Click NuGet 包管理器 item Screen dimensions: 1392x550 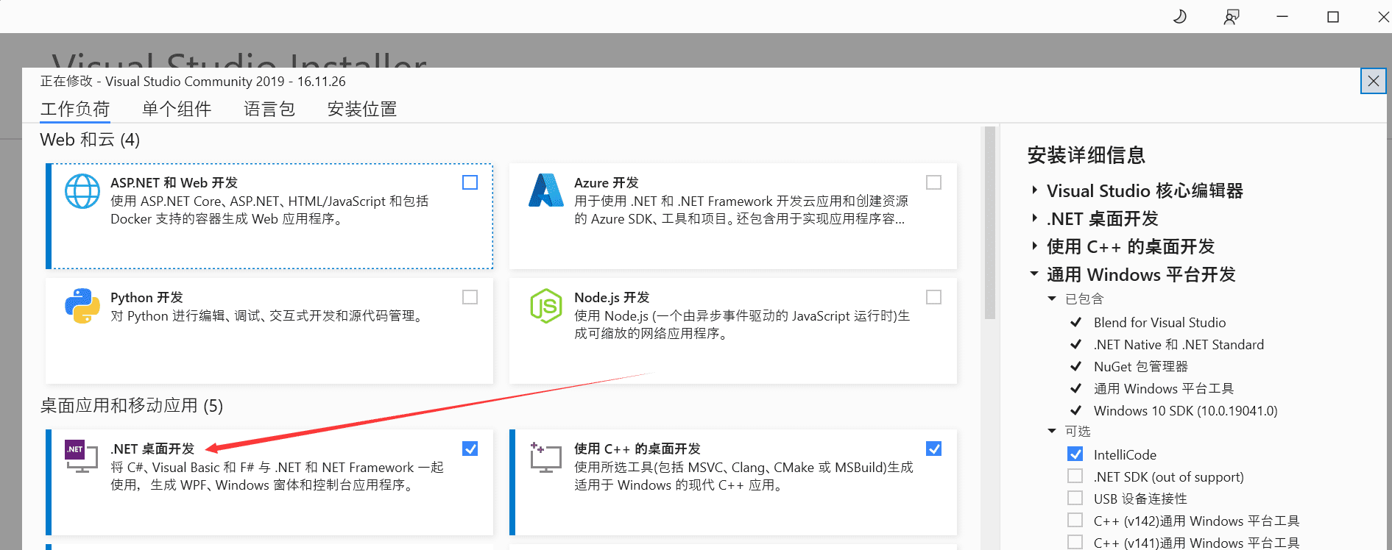1140,366
